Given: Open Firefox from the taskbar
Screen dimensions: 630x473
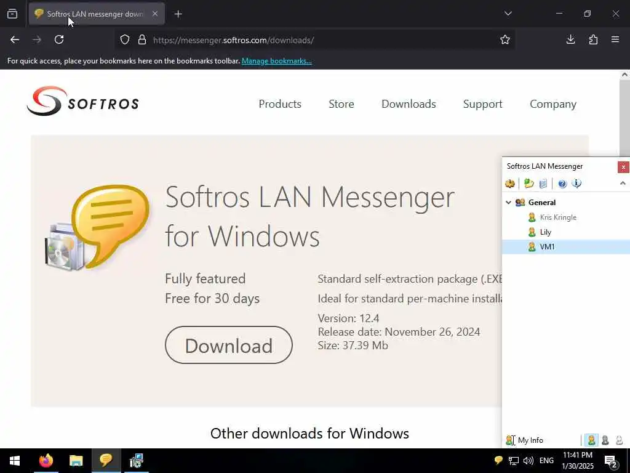Looking at the screenshot, I should pyautogui.click(x=46, y=461).
